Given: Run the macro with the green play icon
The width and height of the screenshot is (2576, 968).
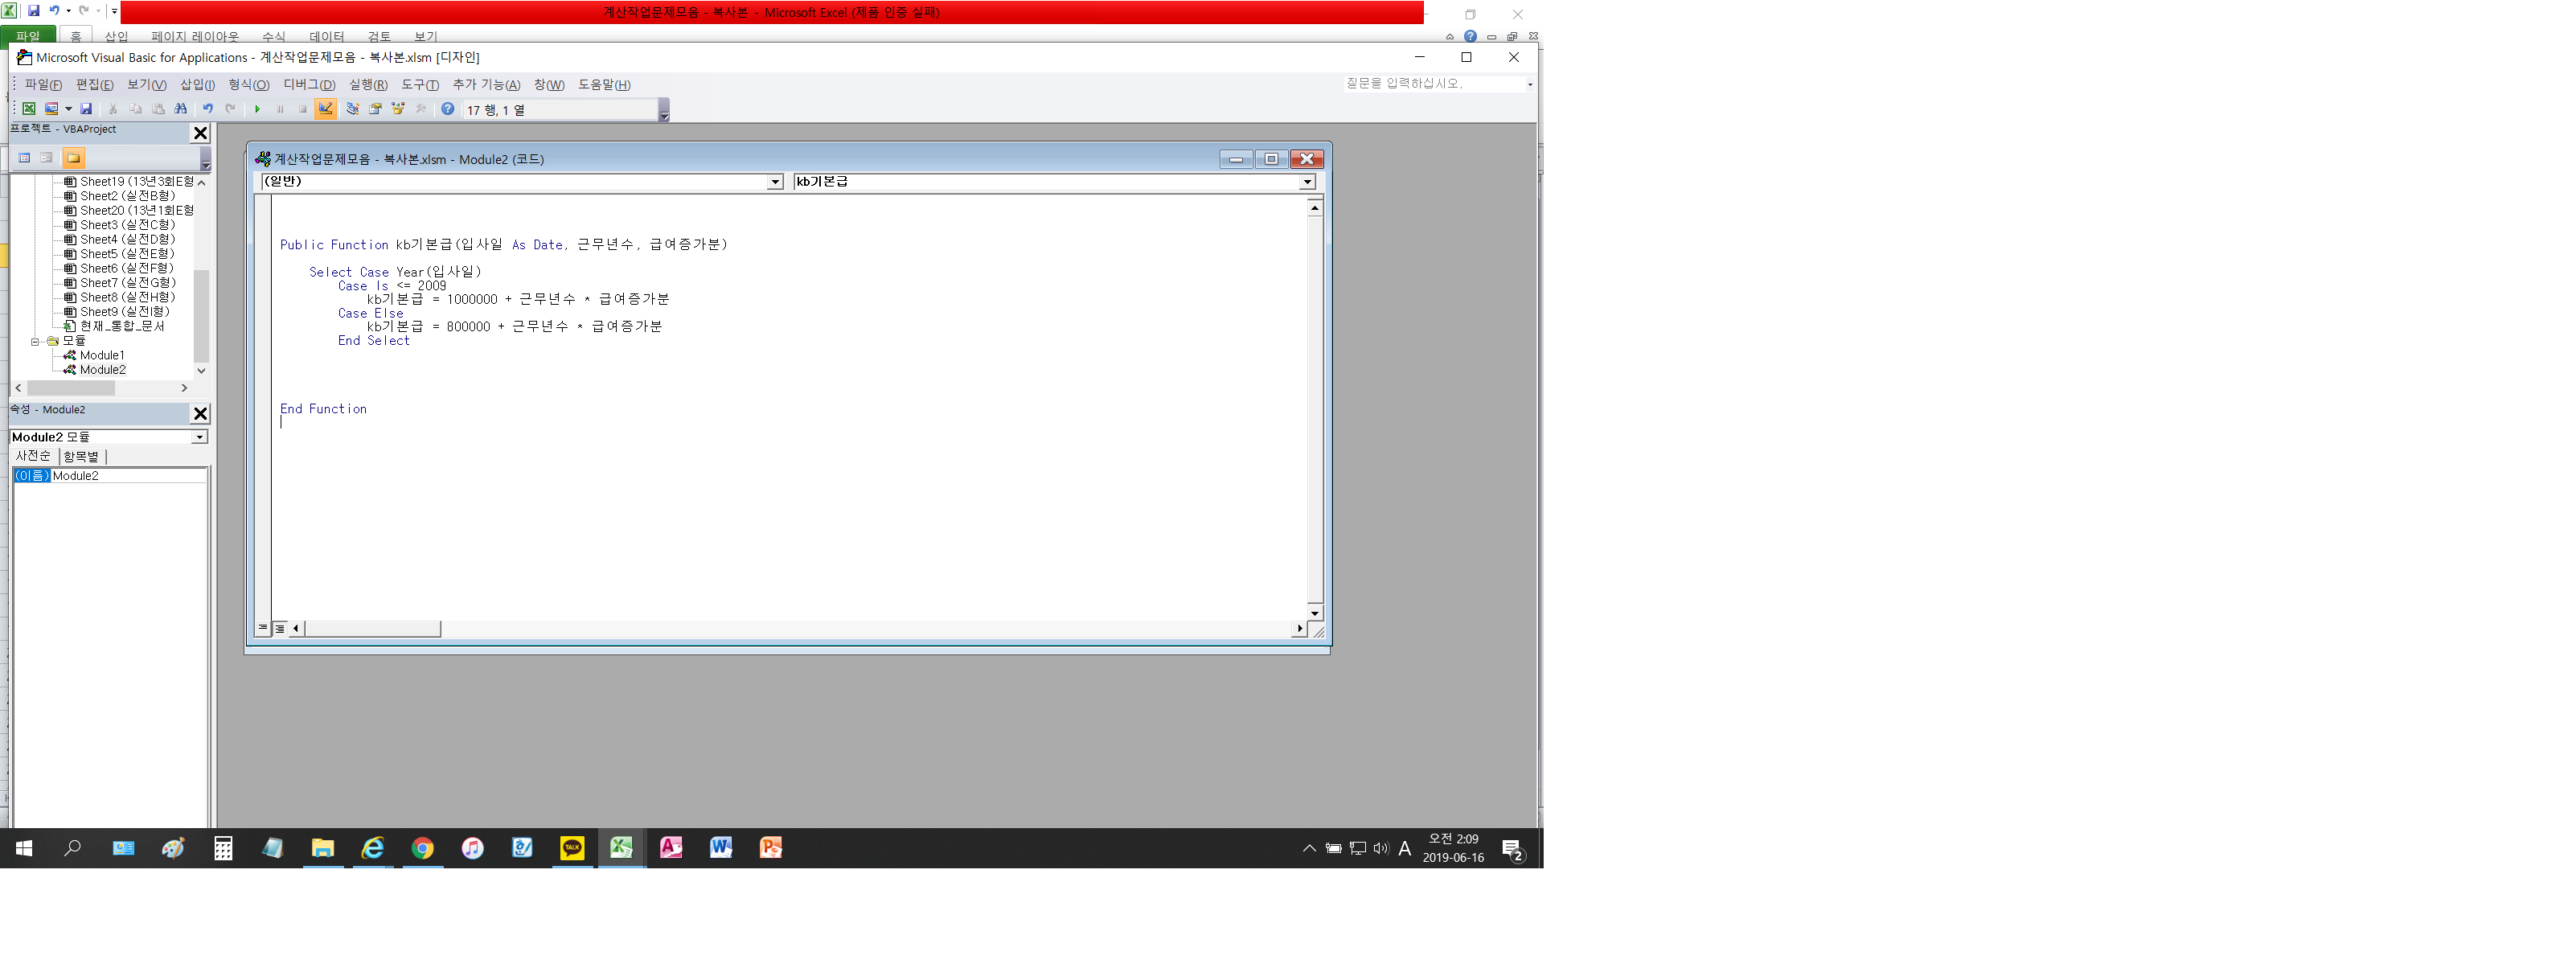Looking at the screenshot, I should coord(257,109).
